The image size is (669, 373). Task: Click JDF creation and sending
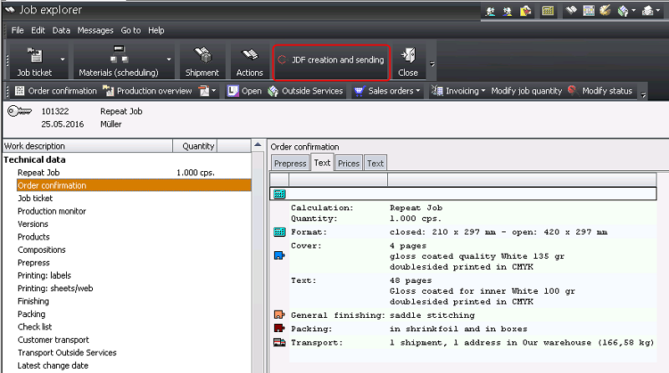(x=331, y=60)
